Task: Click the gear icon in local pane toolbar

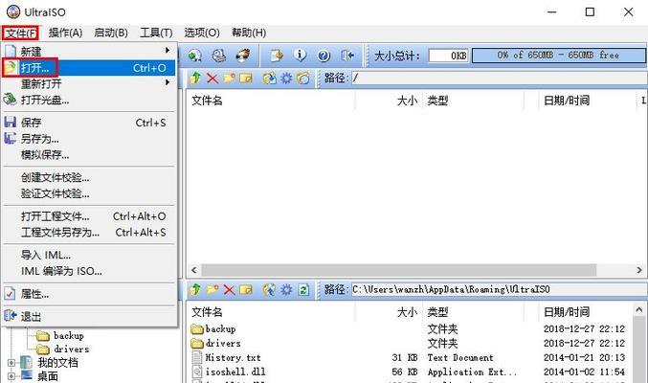Action: point(286,289)
